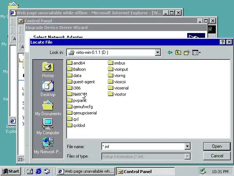Open My Computer in places bar

point(48,126)
